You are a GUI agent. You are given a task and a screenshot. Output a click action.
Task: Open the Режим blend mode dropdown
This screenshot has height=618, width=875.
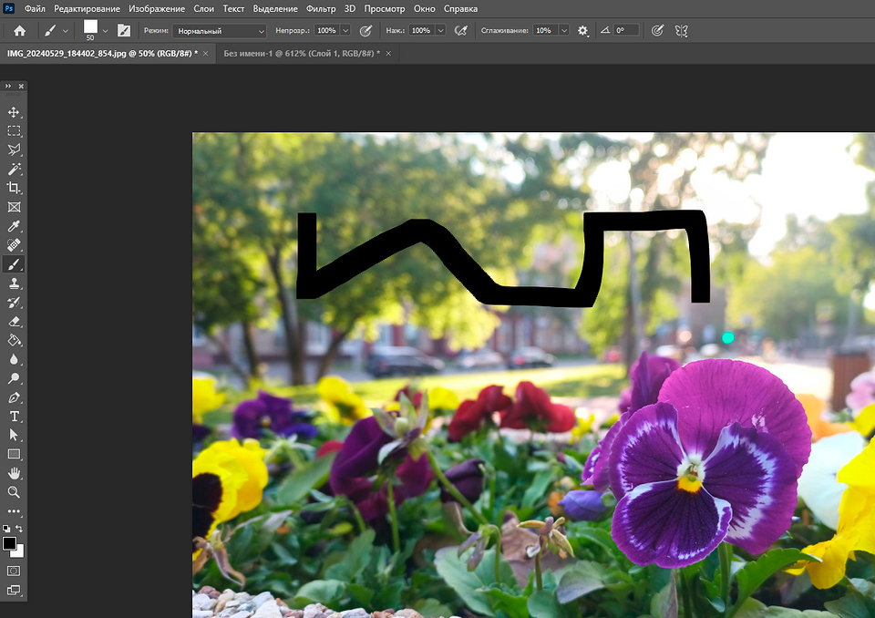point(220,30)
